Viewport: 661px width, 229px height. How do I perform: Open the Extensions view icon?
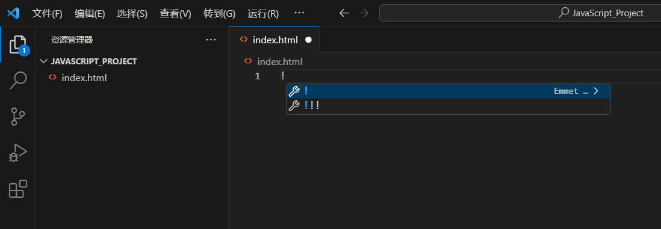point(17,189)
